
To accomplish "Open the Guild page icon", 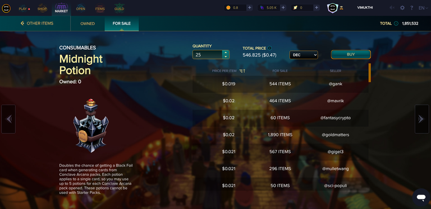I will tap(119, 8).
